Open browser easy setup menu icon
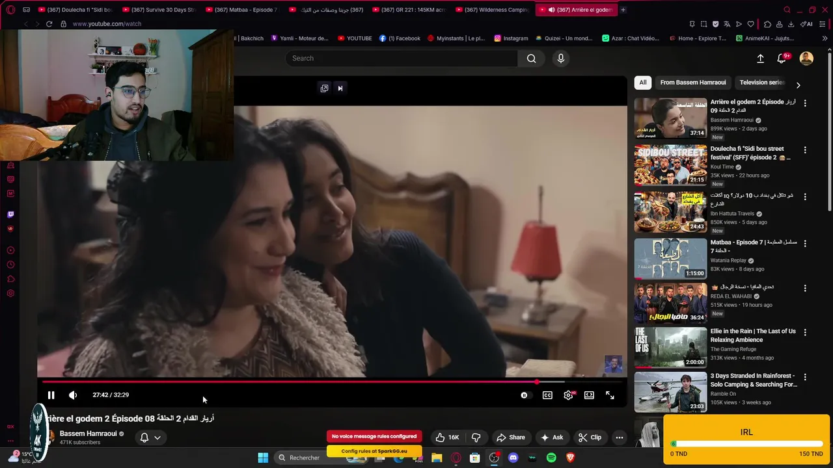 [x=823, y=24]
